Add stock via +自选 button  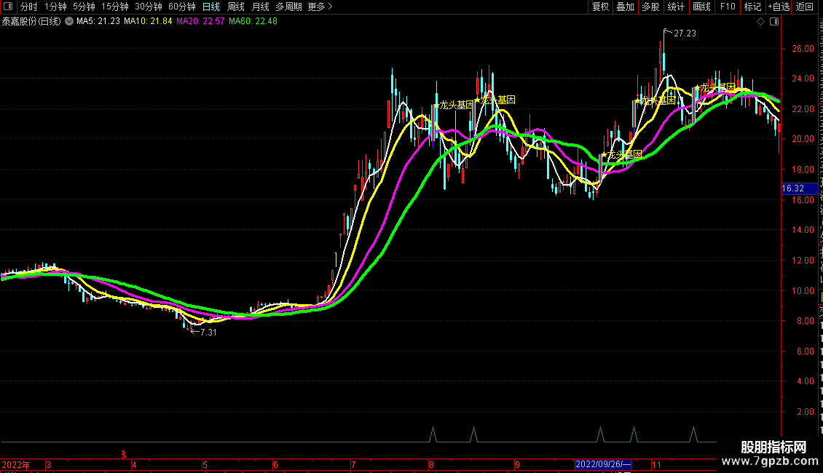779,7
